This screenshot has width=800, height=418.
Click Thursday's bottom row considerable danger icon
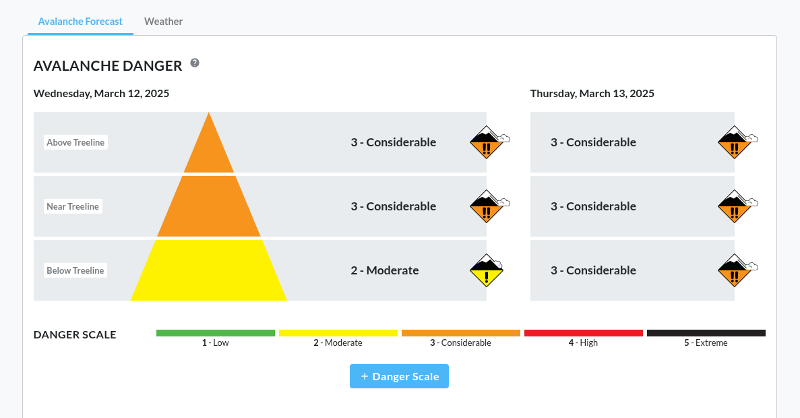[735, 270]
